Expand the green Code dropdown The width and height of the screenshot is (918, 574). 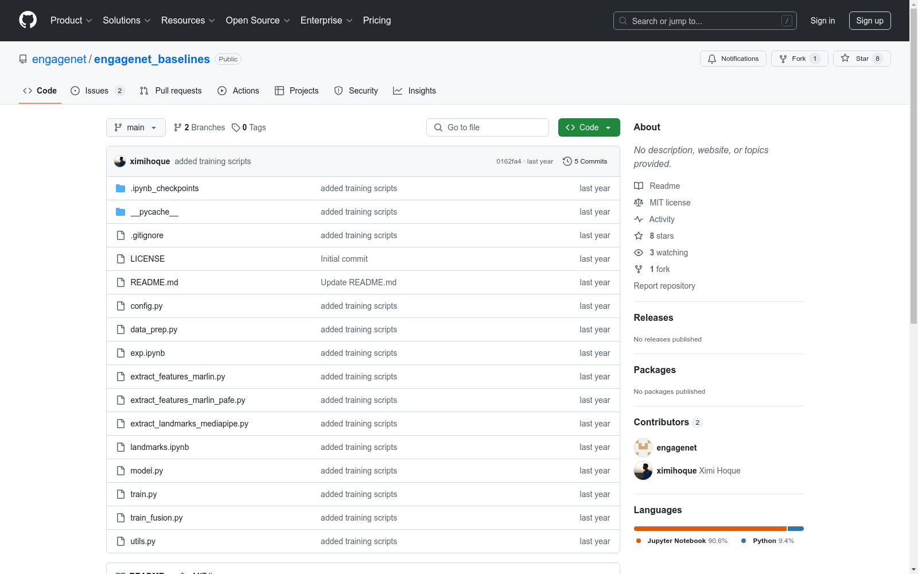[589, 127]
